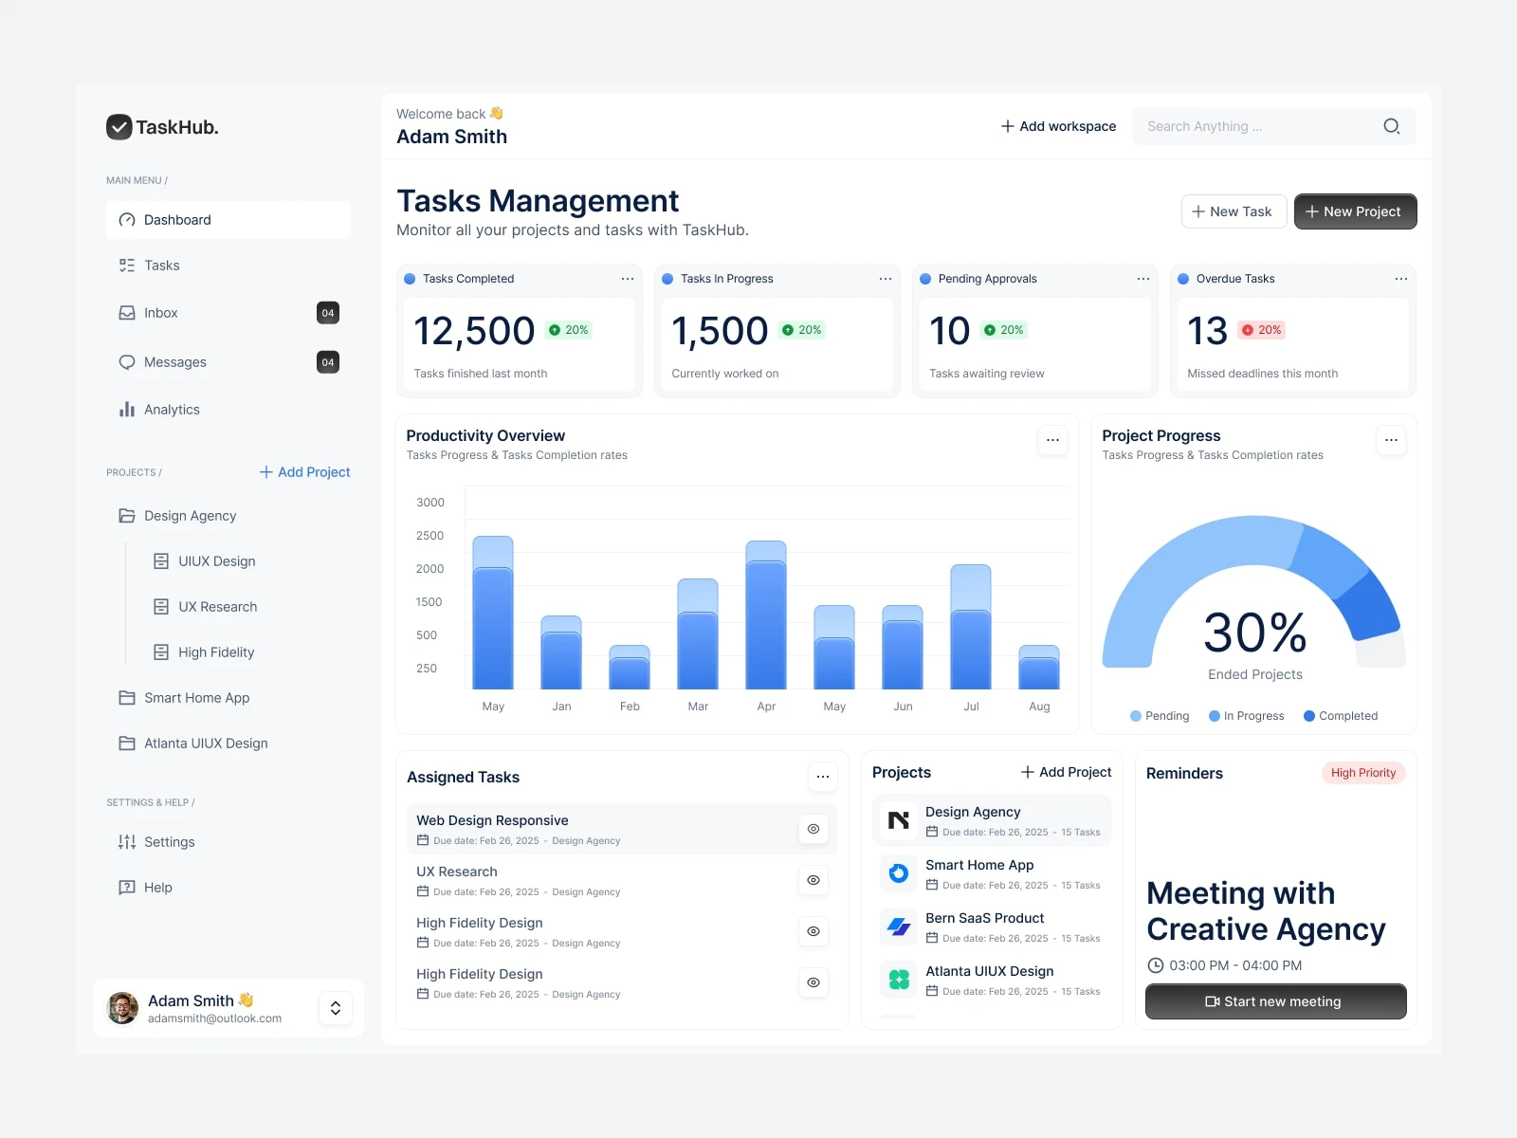Click the New Project button
1517x1138 pixels.
click(1356, 211)
